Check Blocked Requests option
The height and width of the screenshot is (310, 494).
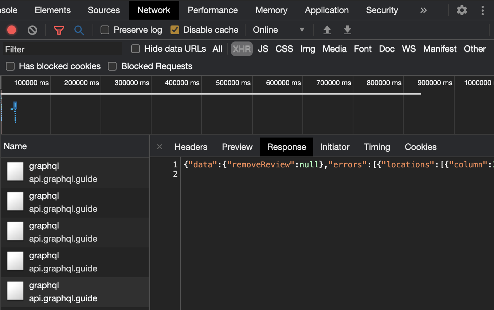coord(112,66)
